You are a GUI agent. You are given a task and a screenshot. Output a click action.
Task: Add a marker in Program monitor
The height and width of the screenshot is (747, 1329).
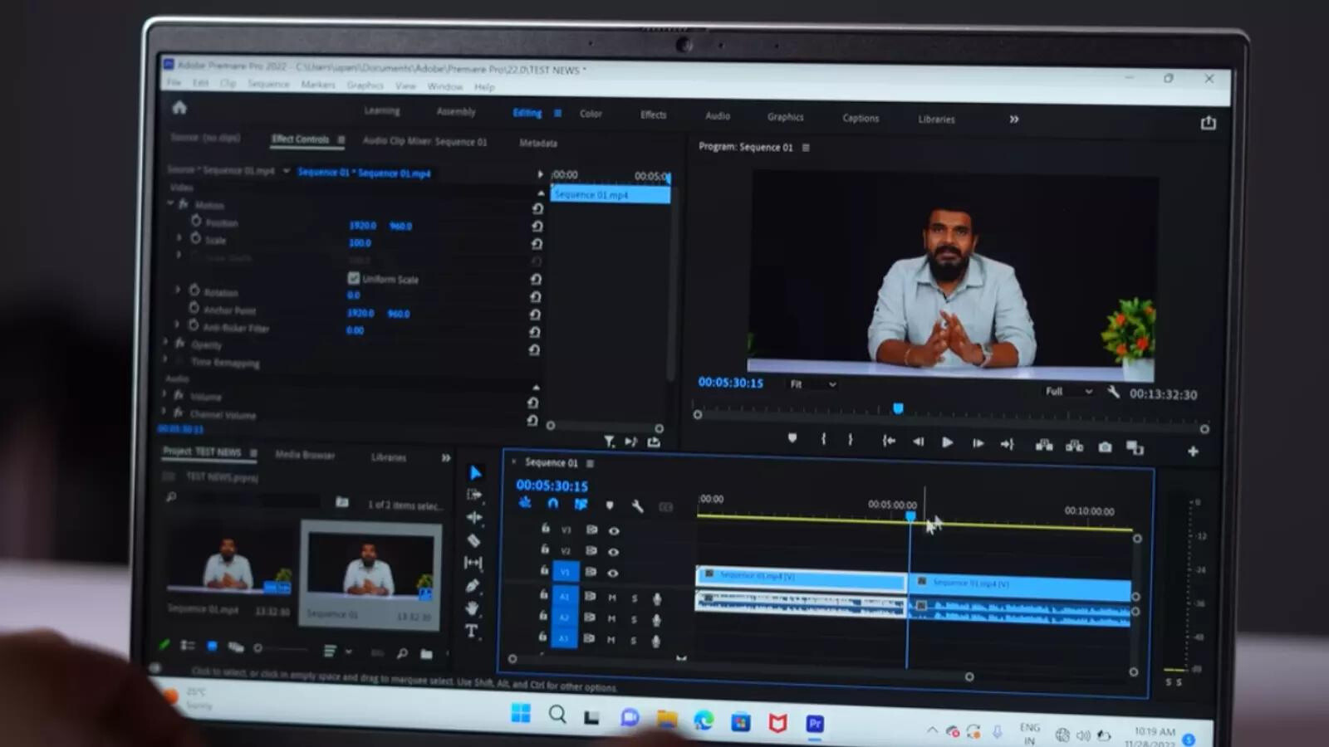coord(792,438)
